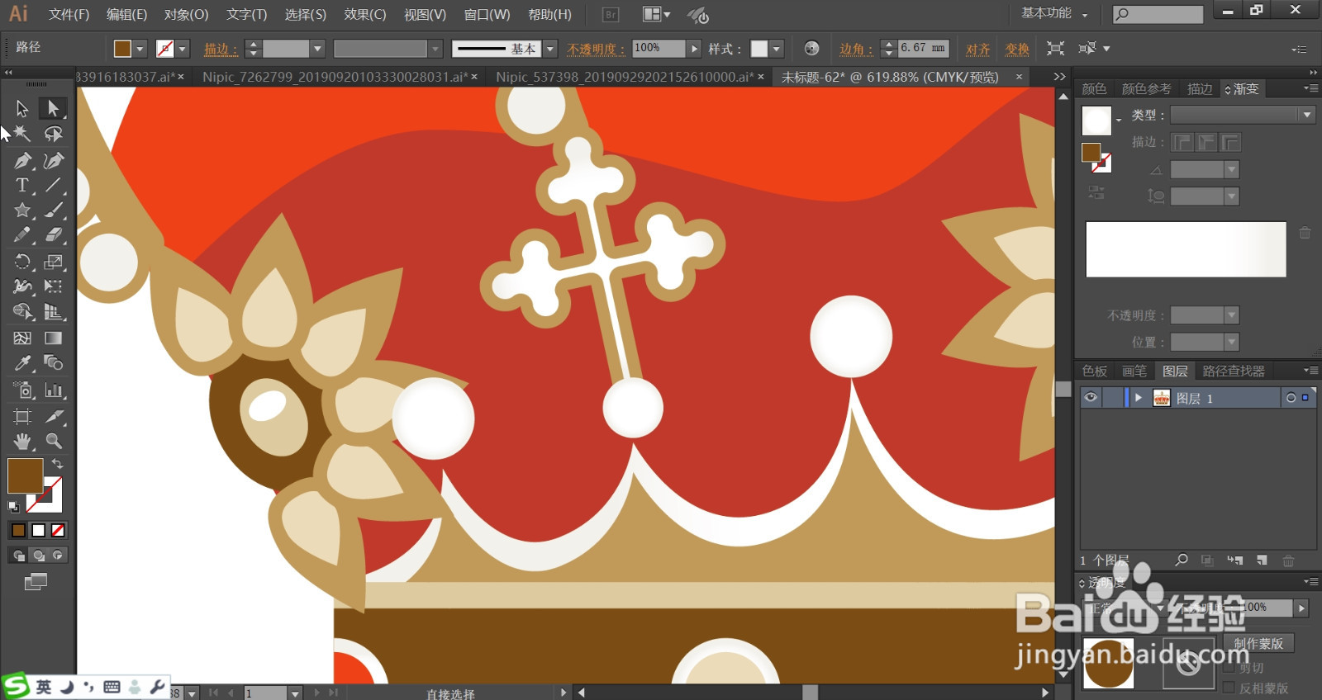Select the Type tool

22,185
